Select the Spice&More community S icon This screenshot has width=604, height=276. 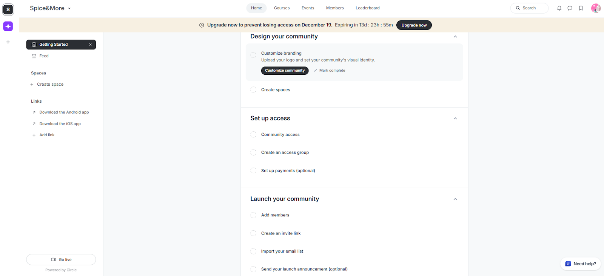8,9
